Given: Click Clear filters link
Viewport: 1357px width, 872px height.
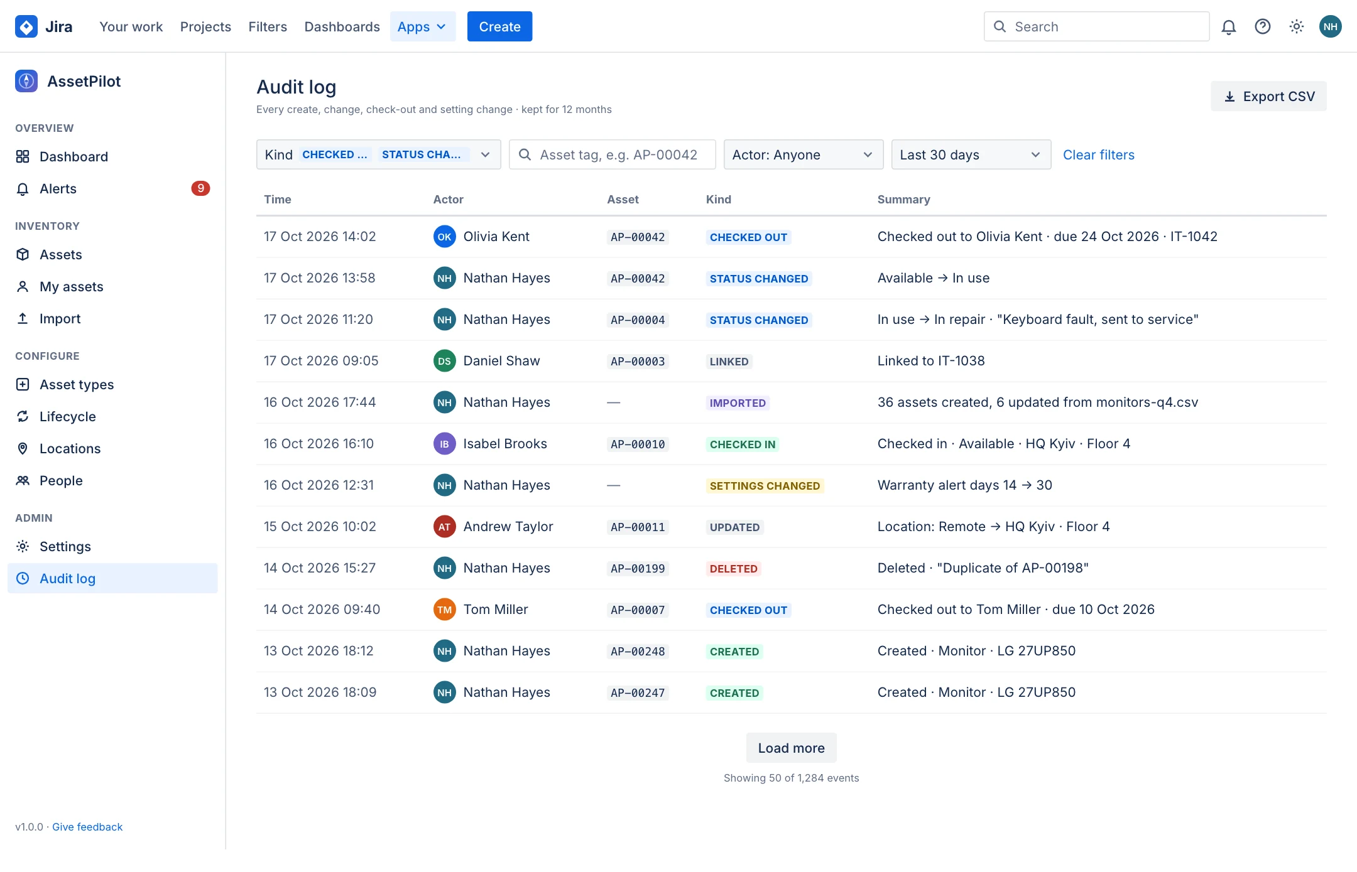Looking at the screenshot, I should pos(1098,154).
